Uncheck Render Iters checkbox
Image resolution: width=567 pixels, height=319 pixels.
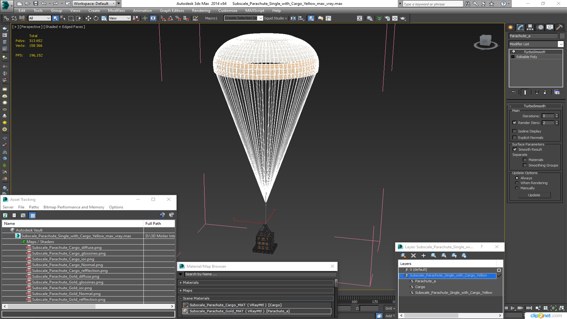tap(514, 123)
